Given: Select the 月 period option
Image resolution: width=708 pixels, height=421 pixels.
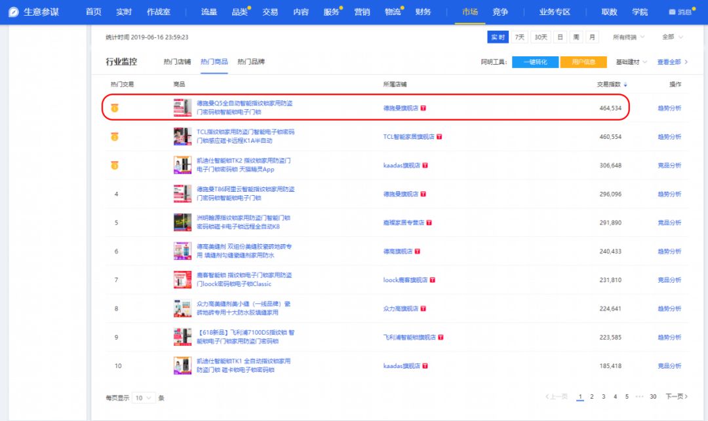Looking at the screenshot, I should pos(593,37).
